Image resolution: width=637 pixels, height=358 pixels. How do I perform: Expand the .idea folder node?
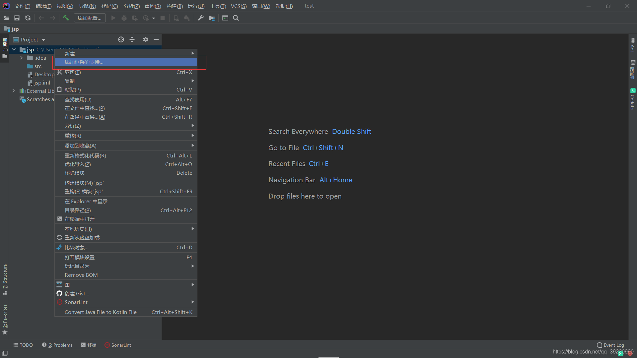coord(21,58)
